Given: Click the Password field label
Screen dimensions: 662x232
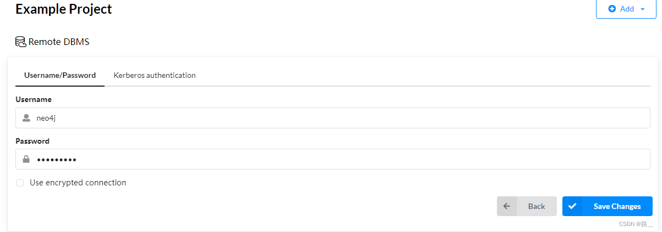Looking at the screenshot, I should (x=32, y=141).
